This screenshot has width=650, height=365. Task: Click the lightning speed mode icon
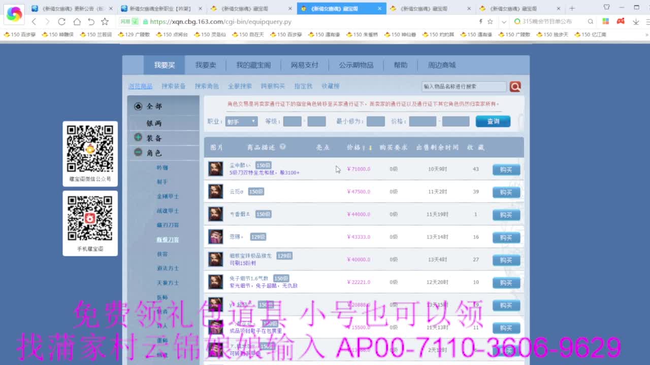(480, 22)
